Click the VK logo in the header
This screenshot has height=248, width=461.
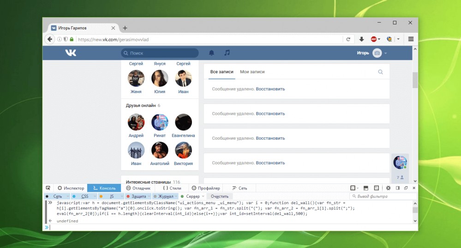pos(71,53)
